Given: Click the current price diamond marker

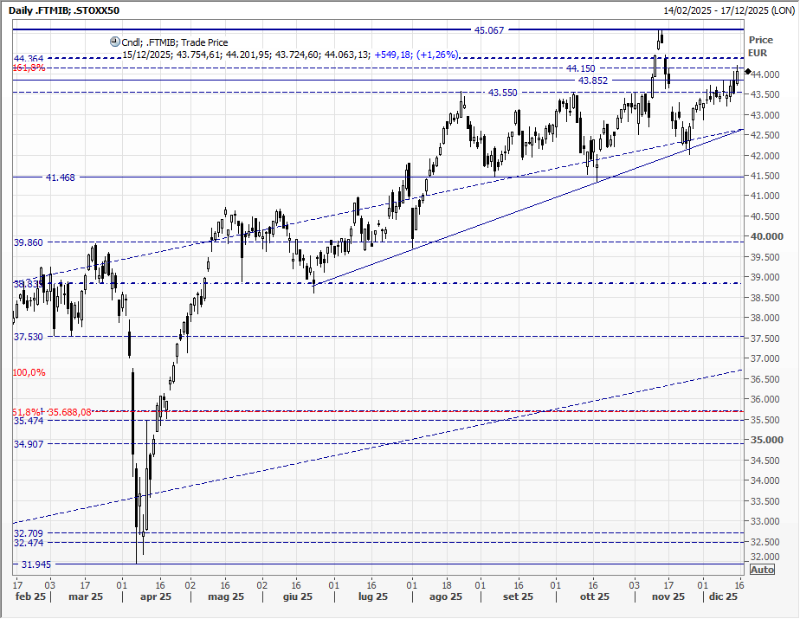Looking at the screenshot, I should (747, 71).
